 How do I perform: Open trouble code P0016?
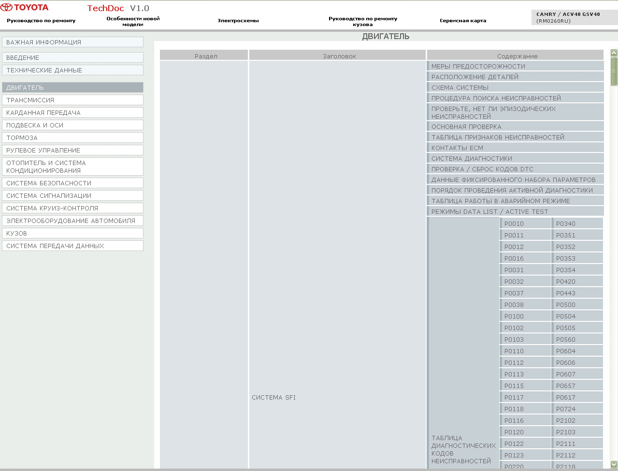[525, 258]
